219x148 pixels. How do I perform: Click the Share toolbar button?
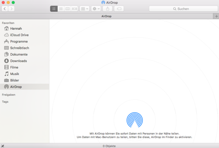point(107,9)
